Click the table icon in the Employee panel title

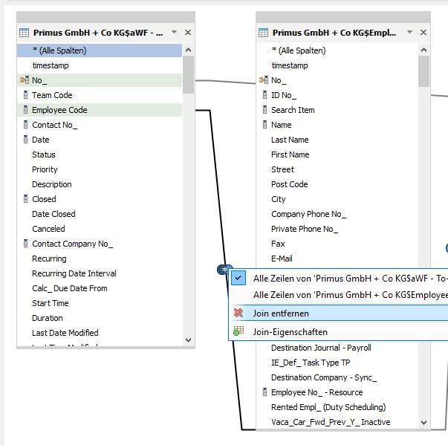tap(263, 33)
